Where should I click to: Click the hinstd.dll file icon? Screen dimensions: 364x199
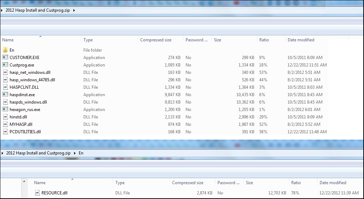pyautogui.click(x=5, y=117)
